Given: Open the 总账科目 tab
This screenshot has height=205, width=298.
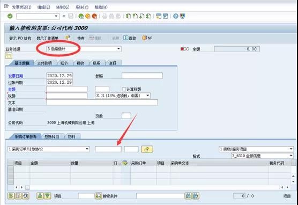Looking at the screenshot, I should tap(51, 136).
